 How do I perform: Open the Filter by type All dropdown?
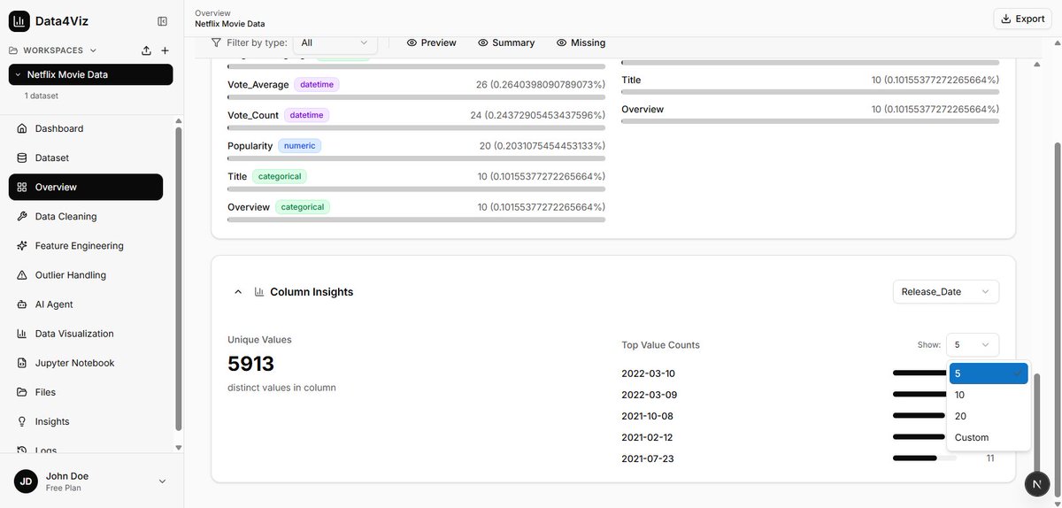click(x=335, y=42)
